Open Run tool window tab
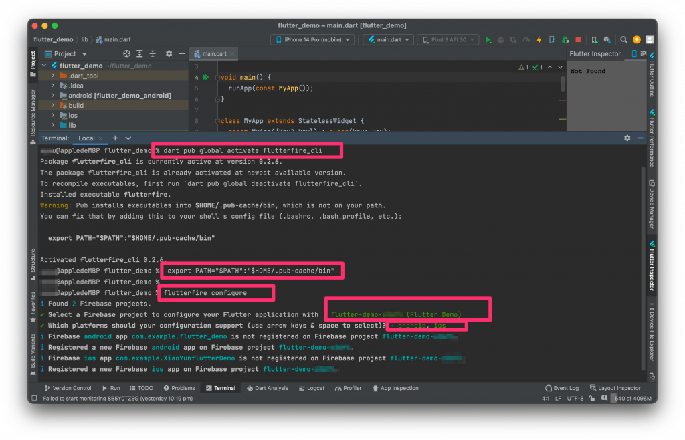Image resolution: width=685 pixels, height=440 pixels. [x=112, y=388]
